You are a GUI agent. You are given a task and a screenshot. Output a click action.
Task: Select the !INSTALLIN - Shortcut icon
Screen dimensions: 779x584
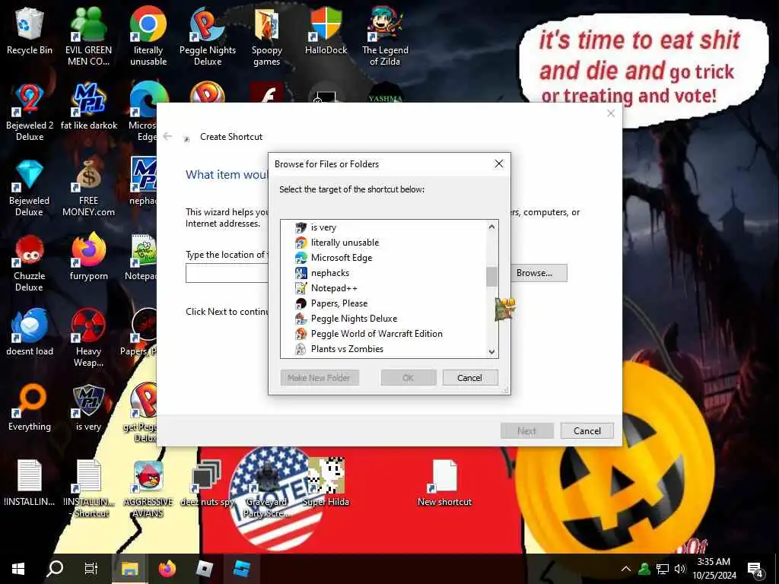88,489
